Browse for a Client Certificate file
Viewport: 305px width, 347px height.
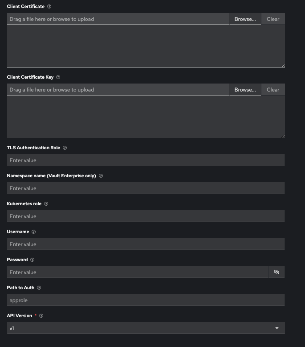coord(245,19)
